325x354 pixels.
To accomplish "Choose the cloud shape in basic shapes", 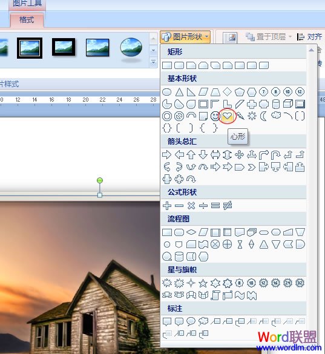I will (x=276, y=116).
